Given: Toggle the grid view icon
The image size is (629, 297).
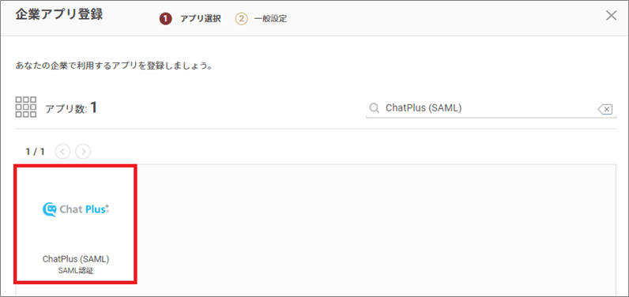Looking at the screenshot, I should pos(26,107).
